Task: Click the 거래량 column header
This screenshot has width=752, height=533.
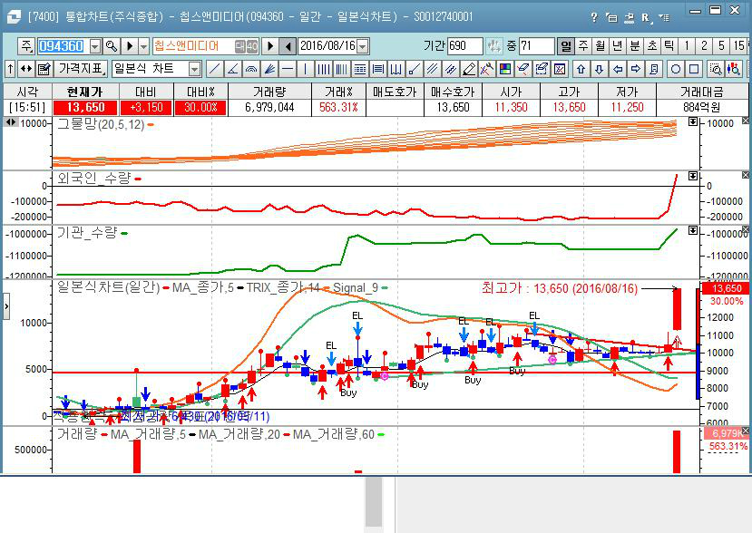Action: (x=269, y=92)
